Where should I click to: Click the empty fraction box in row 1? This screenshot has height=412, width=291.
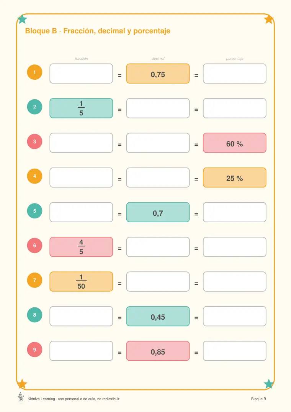pos(81,74)
